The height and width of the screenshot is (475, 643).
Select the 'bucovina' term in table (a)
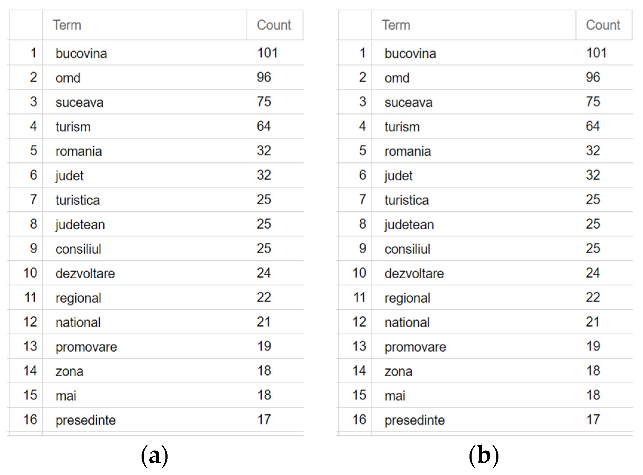[x=81, y=54]
